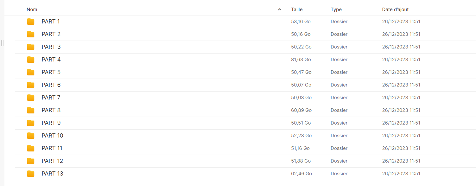Sort by Date d'ajout column header
The height and width of the screenshot is (186, 476).
coord(395,10)
